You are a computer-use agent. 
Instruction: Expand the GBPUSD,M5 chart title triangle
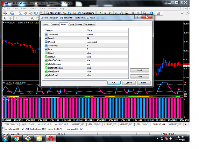(x=4, y=23)
